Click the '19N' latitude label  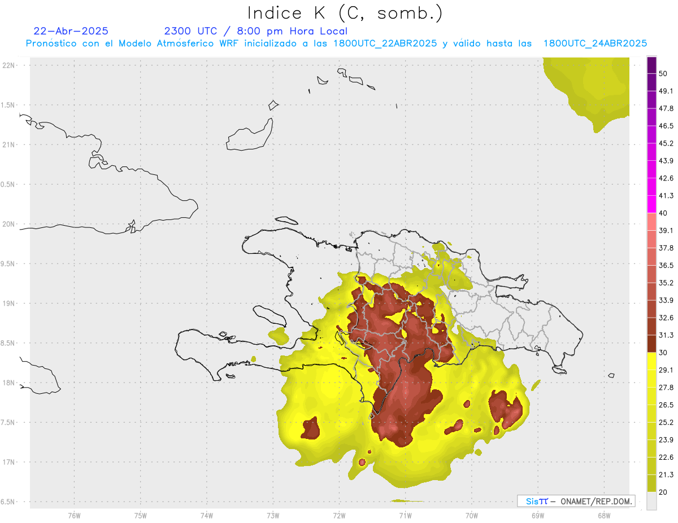9,304
